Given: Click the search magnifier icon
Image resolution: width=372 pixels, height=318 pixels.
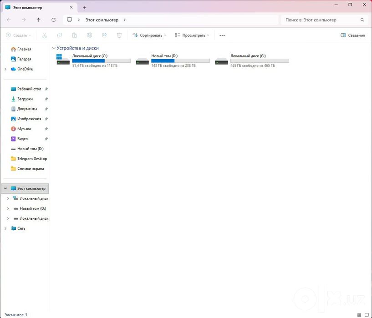Looking at the screenshot, I should (362, 20).
